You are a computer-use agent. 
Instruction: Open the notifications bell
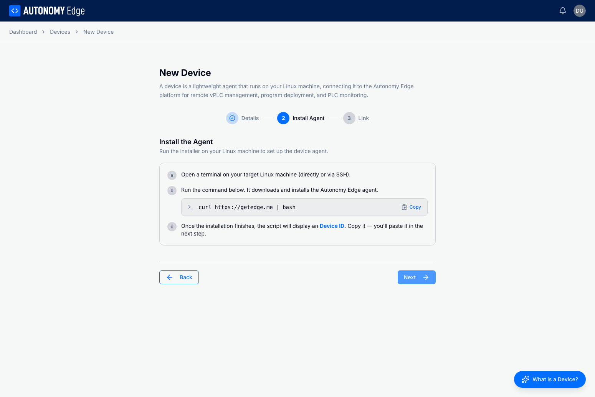pyautogui.click(x=562, y=11)
